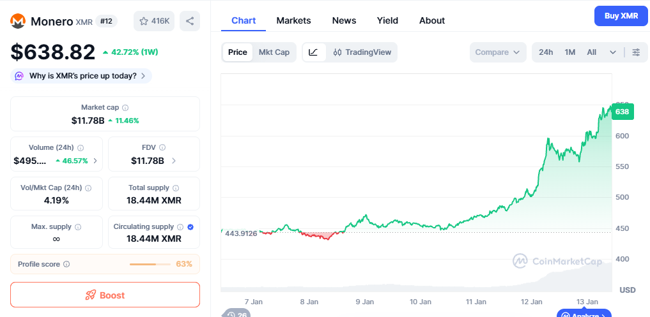Click the Boost button
The width and height of the screenshot is (650, 317).
[105, 295]
